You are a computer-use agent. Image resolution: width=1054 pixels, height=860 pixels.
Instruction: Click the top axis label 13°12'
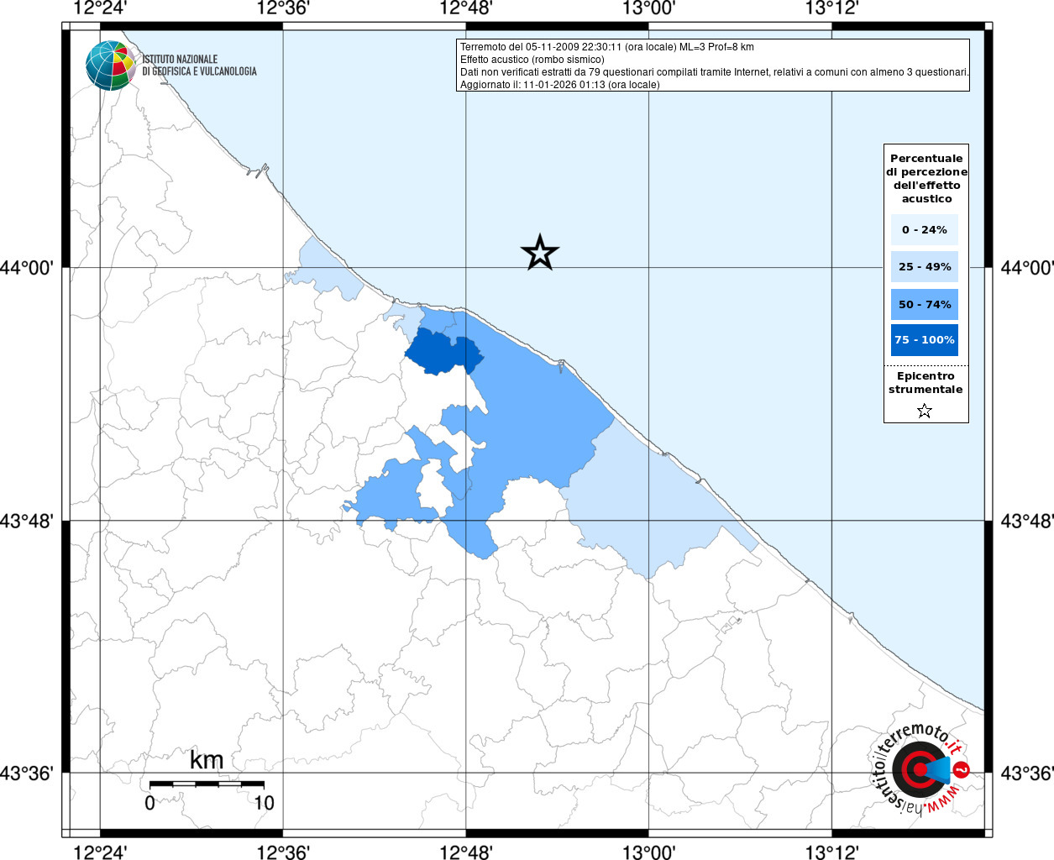point(831,8)
